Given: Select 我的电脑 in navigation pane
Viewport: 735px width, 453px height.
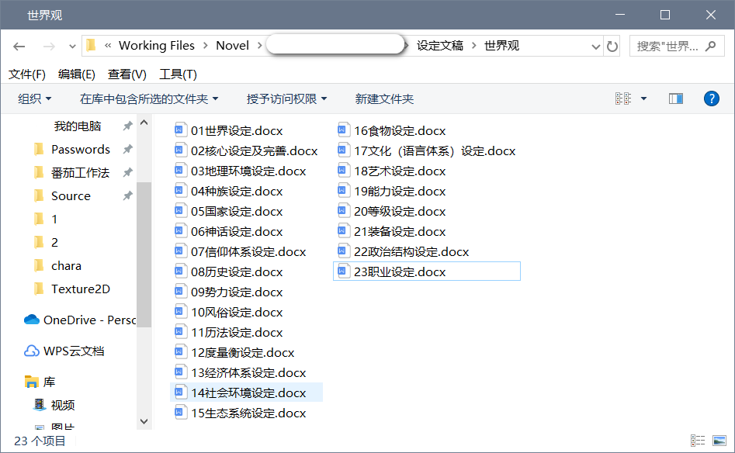Looking at the screenshot, I should click(78, 126).
